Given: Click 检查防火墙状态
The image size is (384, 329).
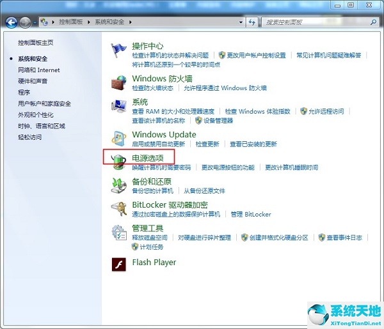Looking at the screenshot, I should 152,88.
